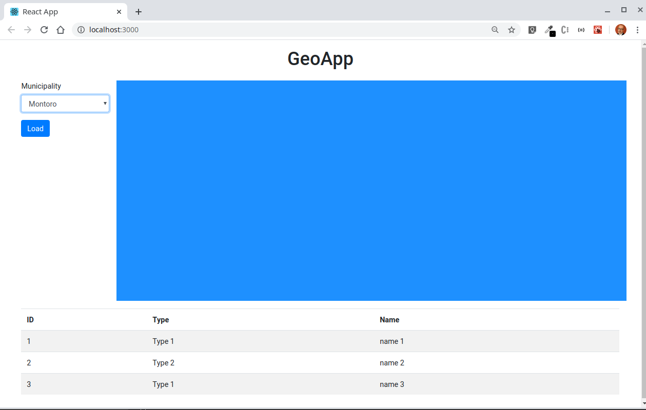Viewport: 646px width, 410px height.
Task: Expand the dropdown arrow next to Montoro
Action: pos(105,104)
